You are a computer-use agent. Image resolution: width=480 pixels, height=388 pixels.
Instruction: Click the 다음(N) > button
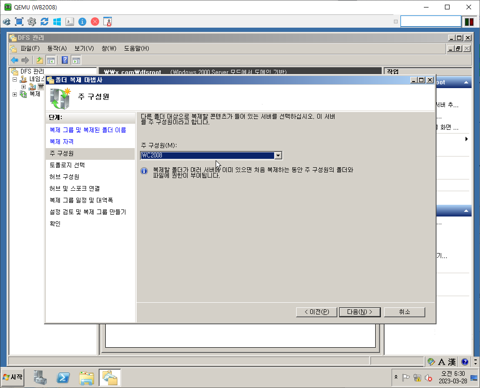click(x=360, y=312)
